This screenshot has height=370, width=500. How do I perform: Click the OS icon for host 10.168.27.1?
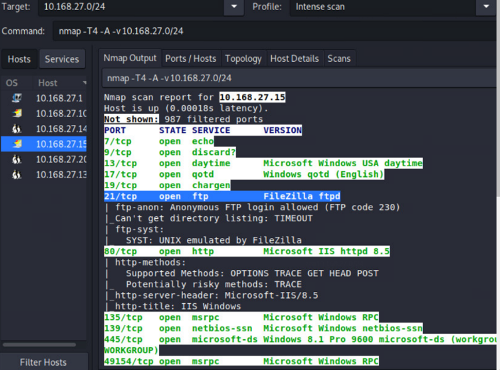click(x=17, y=98)
